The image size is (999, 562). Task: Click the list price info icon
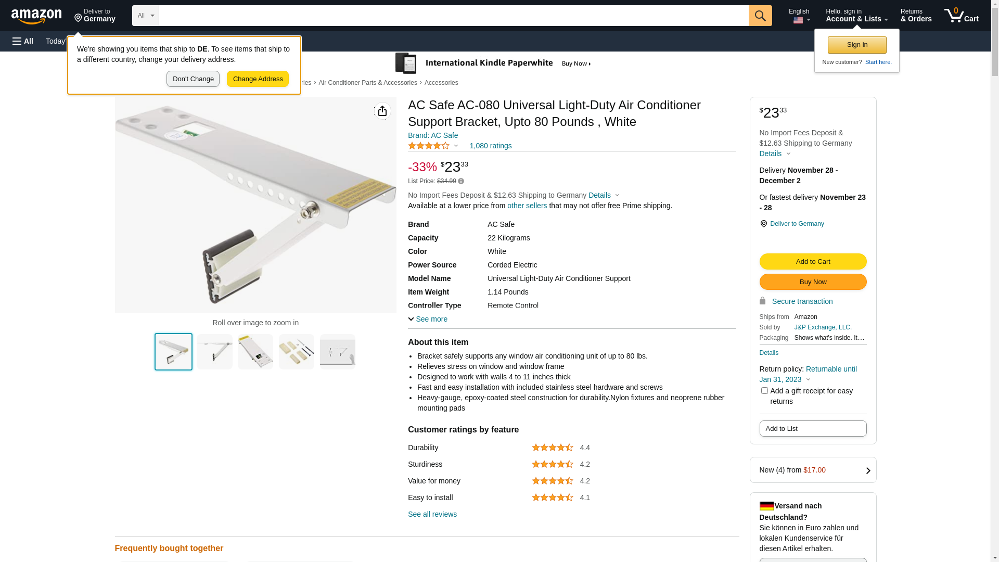[461, 182]
